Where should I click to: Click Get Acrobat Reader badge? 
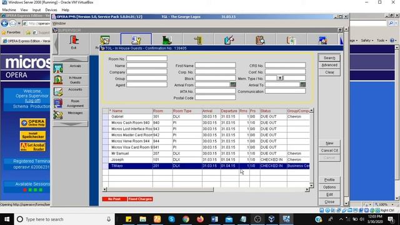pyautogui.click(x=33, y=147)
